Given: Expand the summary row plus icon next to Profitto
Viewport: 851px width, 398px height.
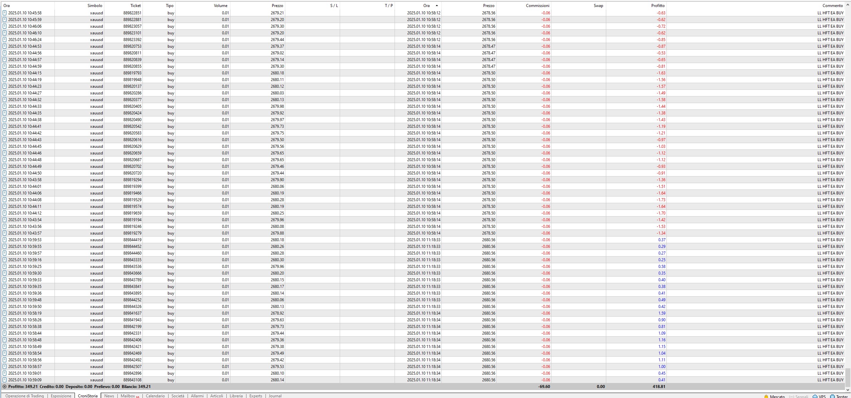Looking at the screenshot, I should 5,387.
